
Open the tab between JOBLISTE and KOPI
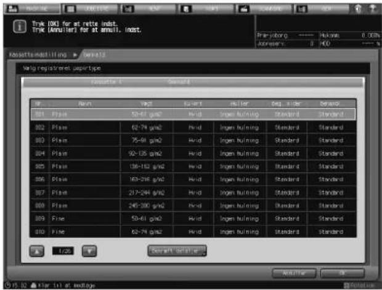tap(148, 9)
